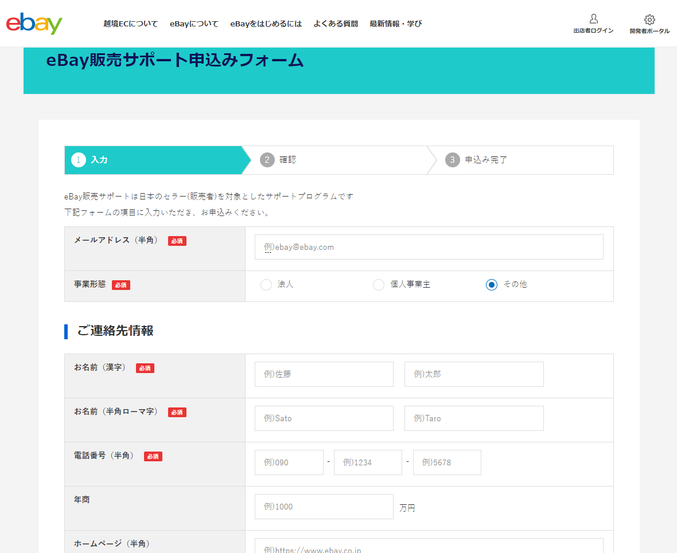Select the その他 radio button
677x553 pixels.
point(491,284)
